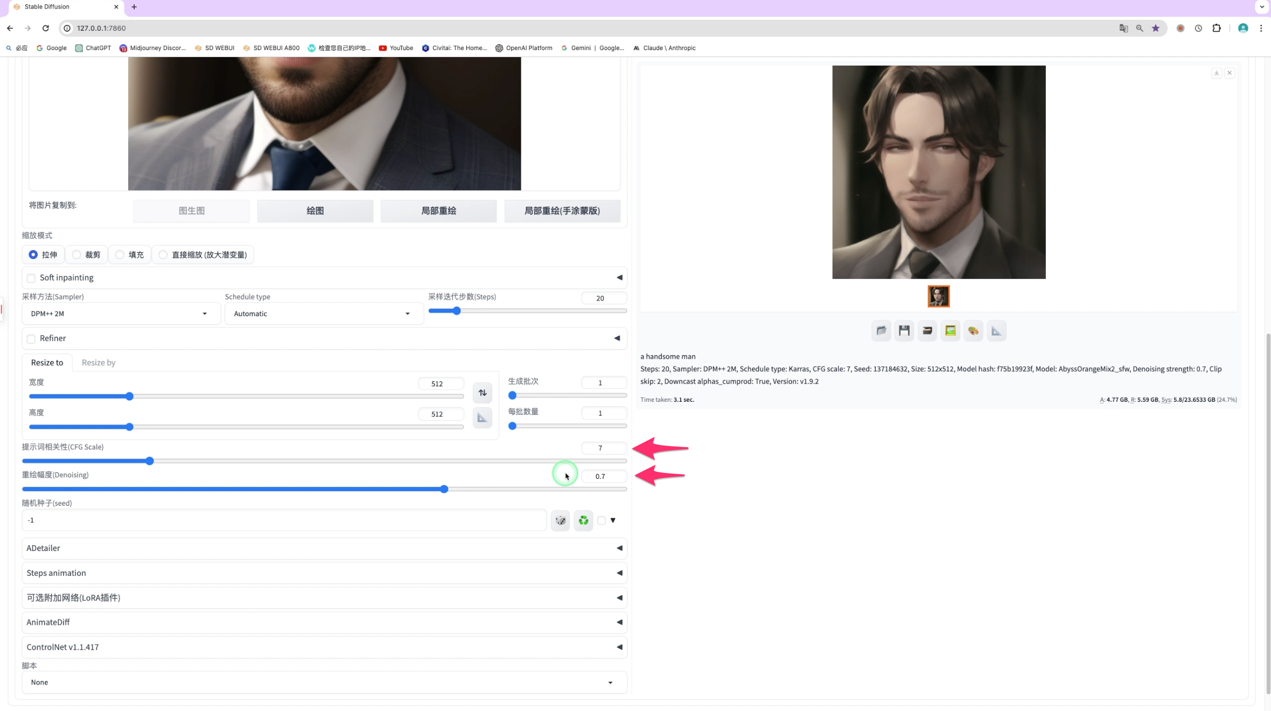Screen dimensions: 1271x711
Task: Click the translate page icon
Action: (x=1123, y=28)
